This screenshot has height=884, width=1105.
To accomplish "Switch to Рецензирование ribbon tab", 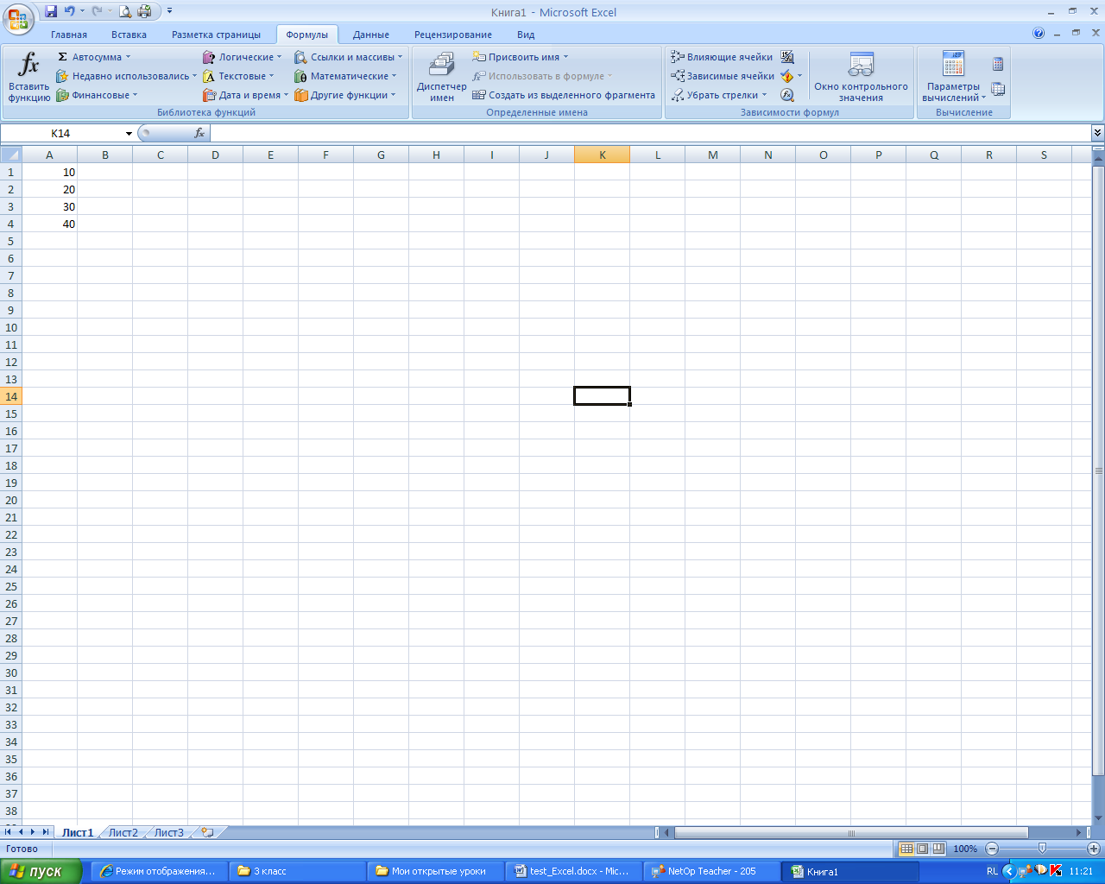I will [453, 35].
